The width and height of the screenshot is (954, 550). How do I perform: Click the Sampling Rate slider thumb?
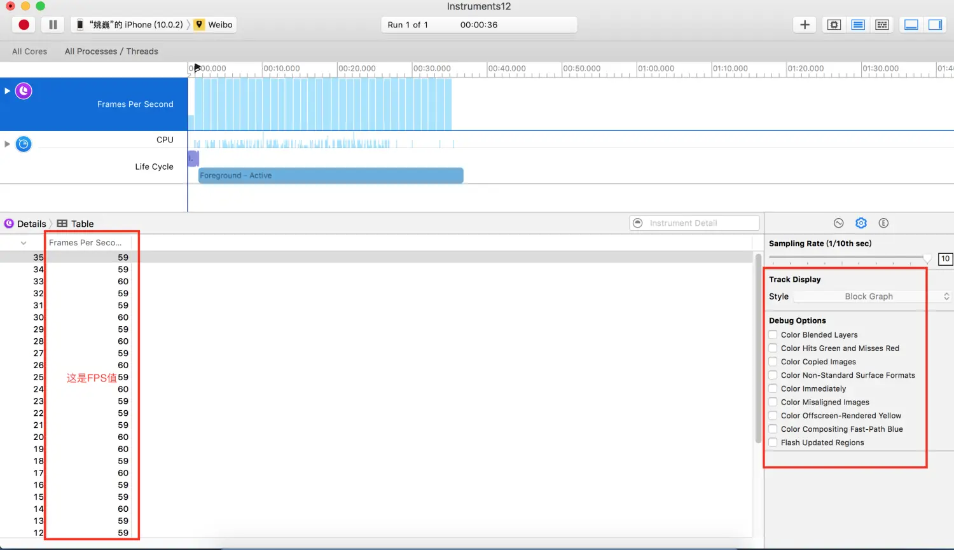(927, 258)
